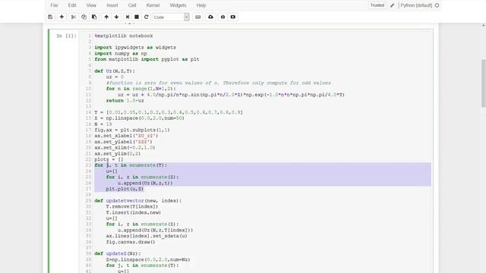The image size is (486, 273).
Task: Click the highlighted 'plt.plot(u,Z)' line
Action: tap(125, 189)
